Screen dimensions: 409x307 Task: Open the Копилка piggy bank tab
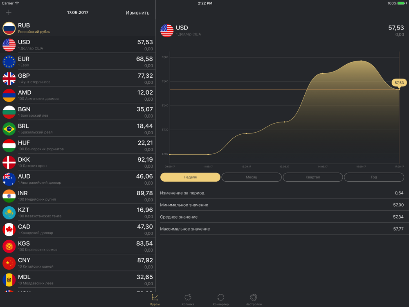pos(188,300)
